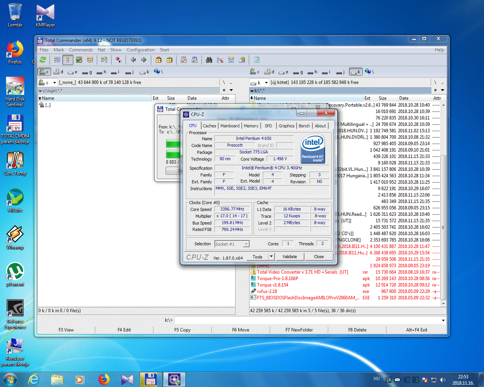Open the command line history dropdown
The image size is (484, 387).
[x=443, y=320]
